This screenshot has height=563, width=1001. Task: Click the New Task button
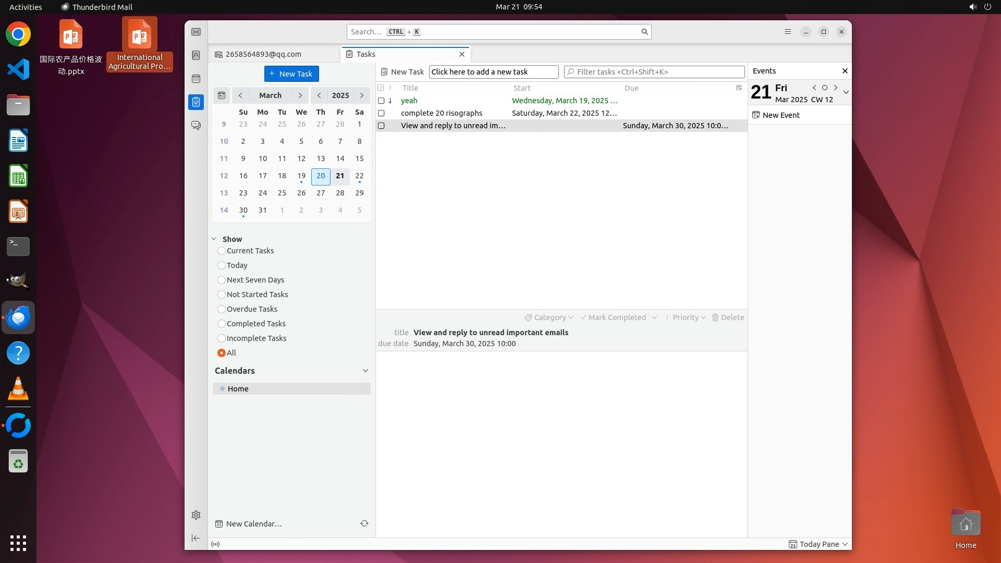(x=291, y=74)
